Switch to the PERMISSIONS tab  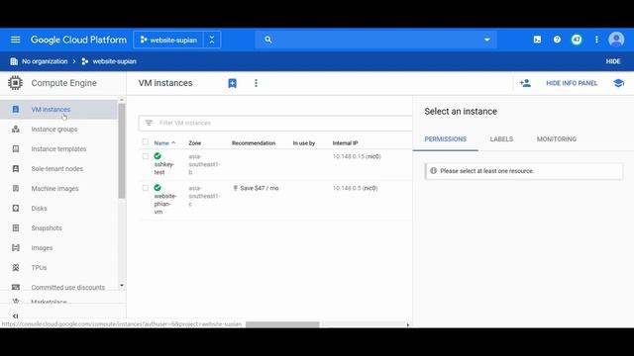point(445,138)
